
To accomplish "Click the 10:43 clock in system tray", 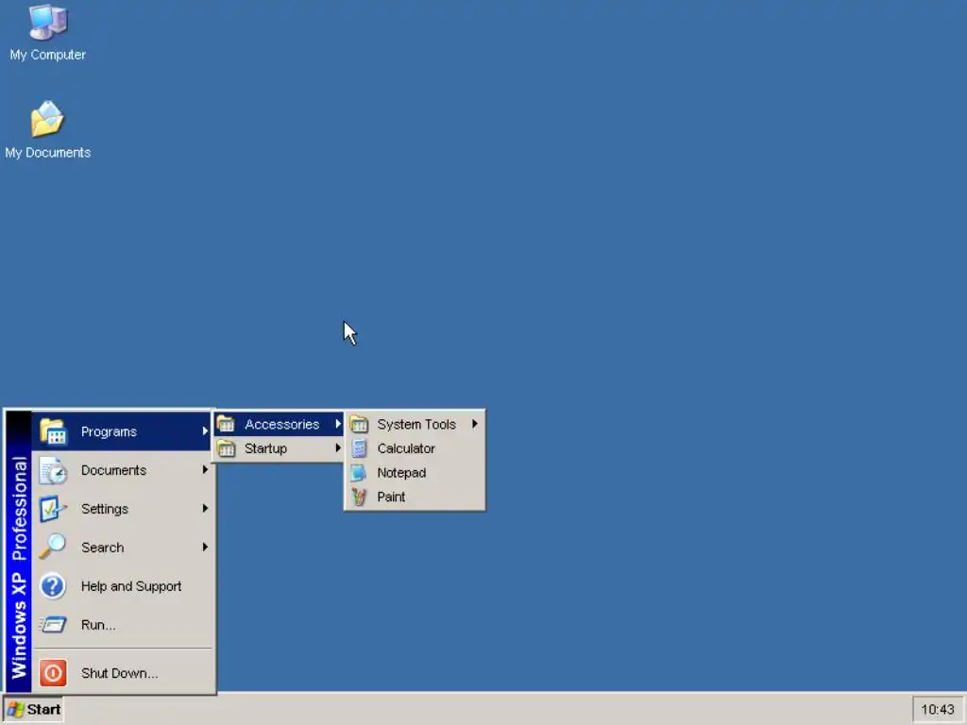I will (938, 710).
